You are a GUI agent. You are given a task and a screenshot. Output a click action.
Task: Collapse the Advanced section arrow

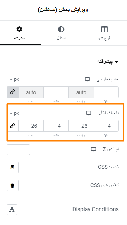click(x=117, y=62)
